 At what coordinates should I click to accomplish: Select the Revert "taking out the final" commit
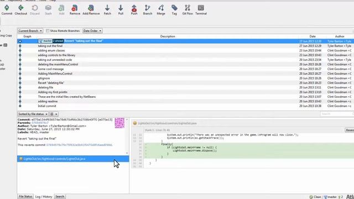pos(185,41)
